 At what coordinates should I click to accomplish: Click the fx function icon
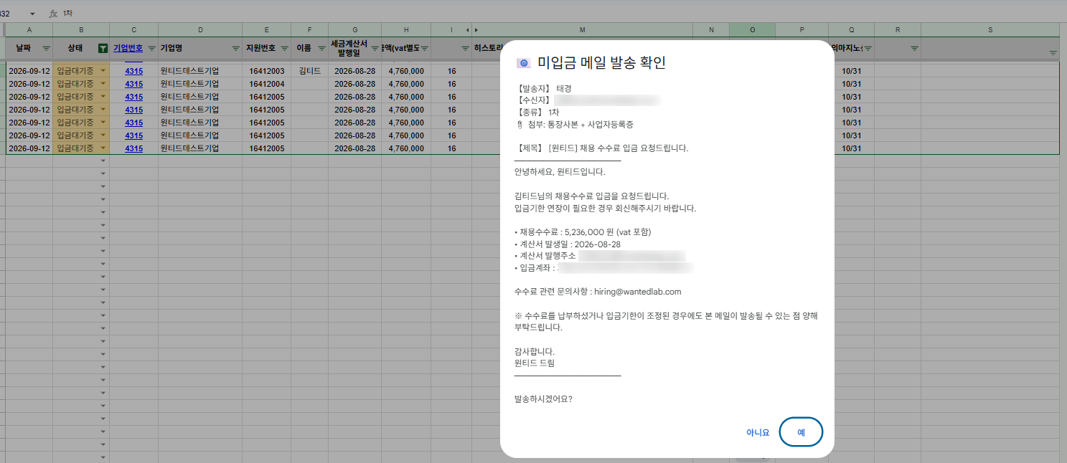[53, 14]
